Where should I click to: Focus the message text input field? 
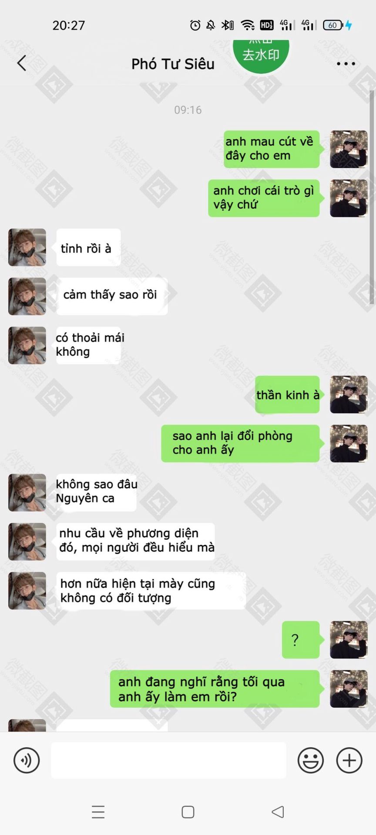click(168, 760)
